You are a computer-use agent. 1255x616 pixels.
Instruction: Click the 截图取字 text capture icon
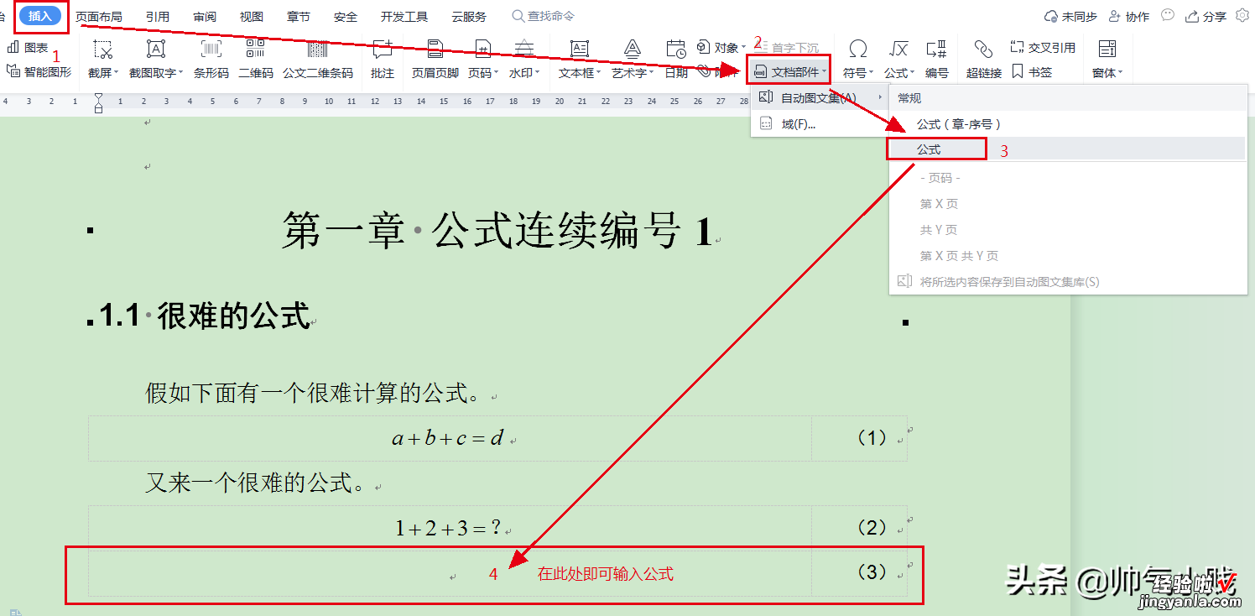click(156, 50)
